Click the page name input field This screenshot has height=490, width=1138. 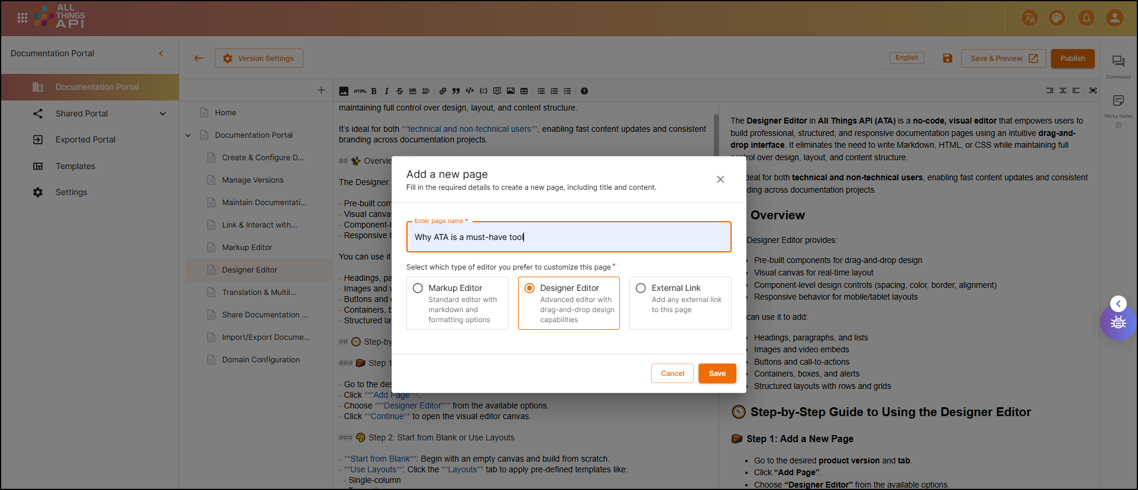pos(568,237)
